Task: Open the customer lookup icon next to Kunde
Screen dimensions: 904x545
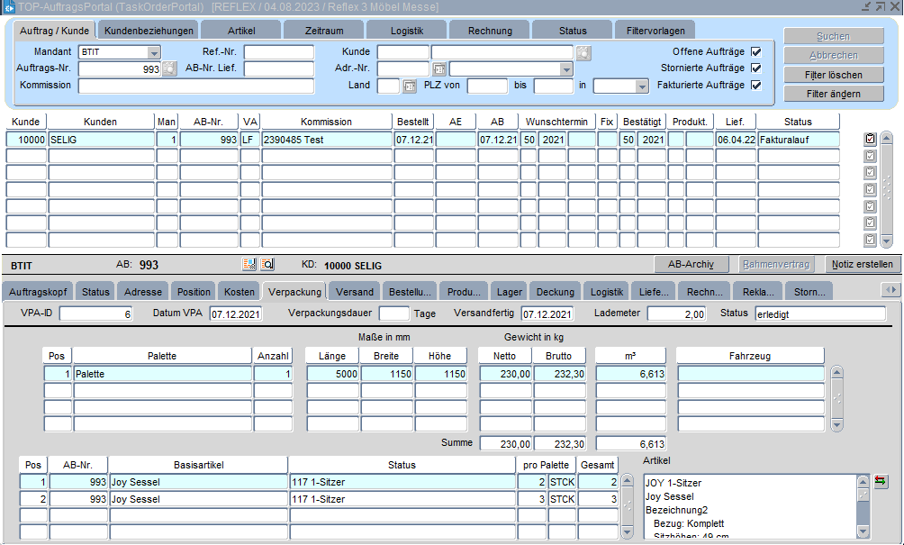Action: pos(583,52)
